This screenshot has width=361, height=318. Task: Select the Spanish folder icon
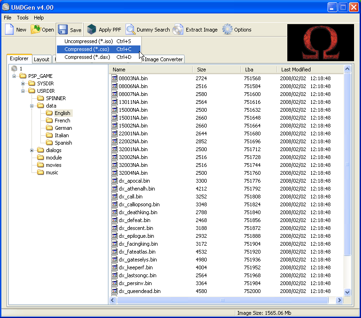(49, 142)
